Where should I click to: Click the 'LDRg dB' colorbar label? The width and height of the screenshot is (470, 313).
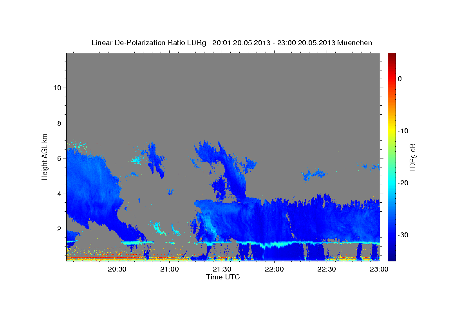coord(412,157)
